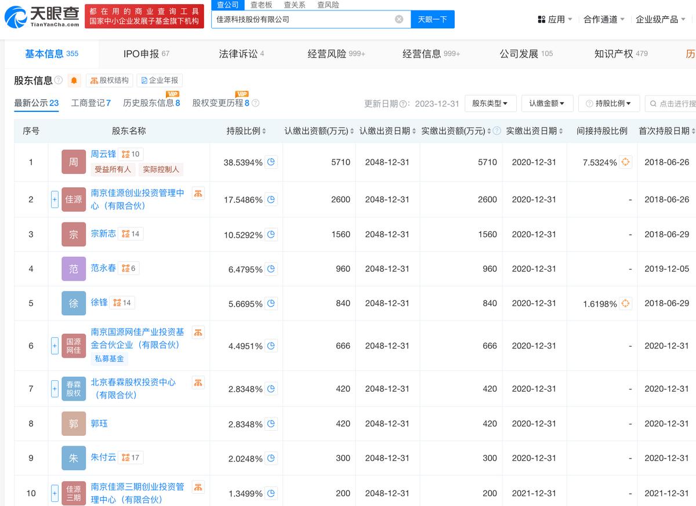Open pie chart icon for 17.5486% row
The width and height of the screenshot is (696, 506).
(x=271, y=199)
